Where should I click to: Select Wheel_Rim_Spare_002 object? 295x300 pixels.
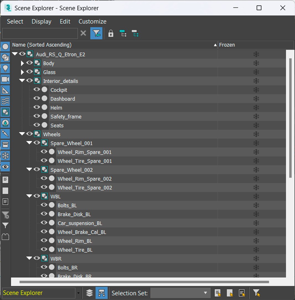pos(84,179)
